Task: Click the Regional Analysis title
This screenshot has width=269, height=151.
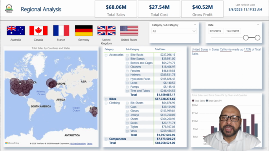Action: tap(41, 9)
